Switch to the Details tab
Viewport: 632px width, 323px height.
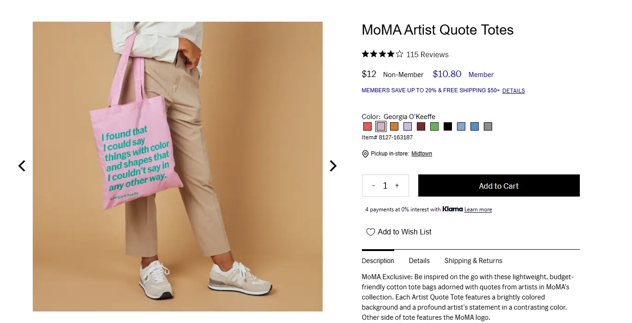(419, 261)
